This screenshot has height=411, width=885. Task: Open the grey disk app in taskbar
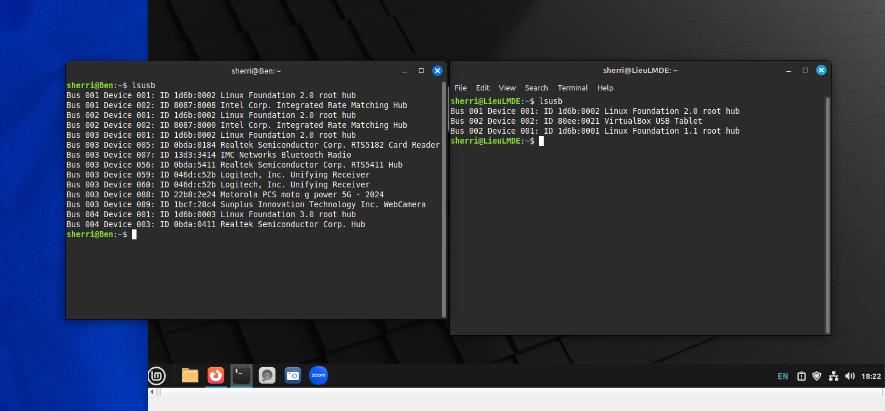tap(267, 375)
